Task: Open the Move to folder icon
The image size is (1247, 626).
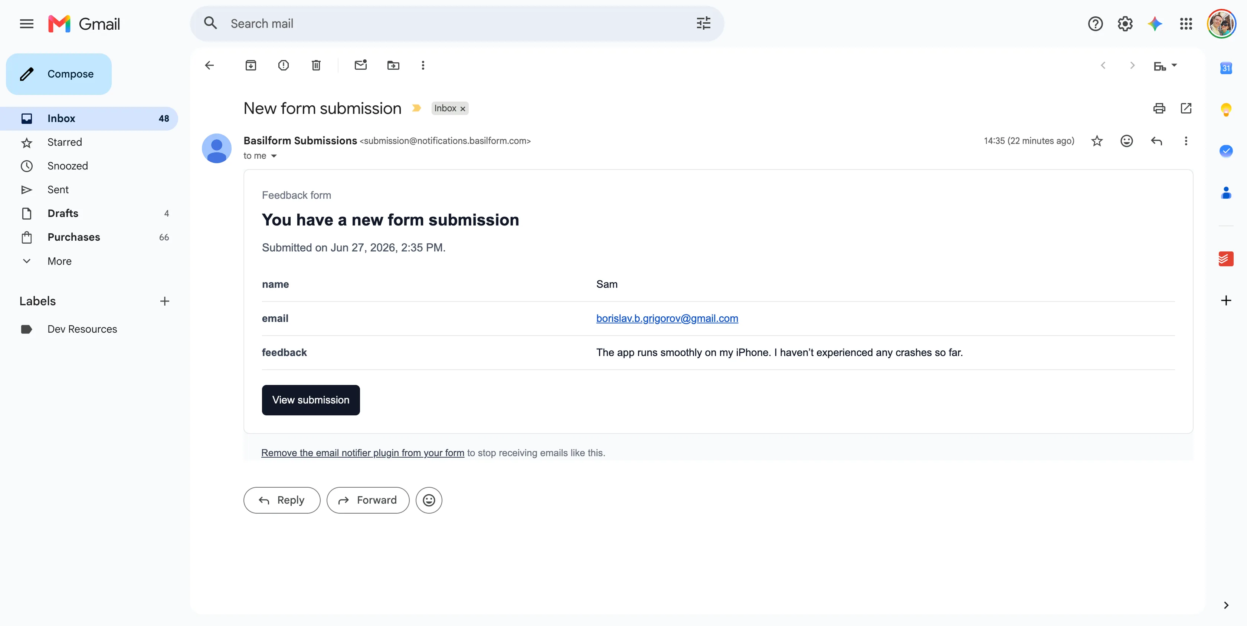Action: click(393, 65)
